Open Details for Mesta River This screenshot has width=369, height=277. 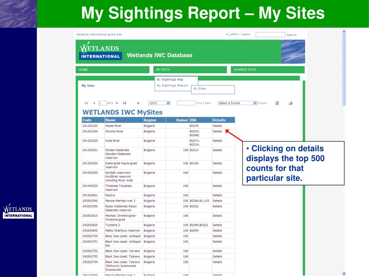coord(217,126)
